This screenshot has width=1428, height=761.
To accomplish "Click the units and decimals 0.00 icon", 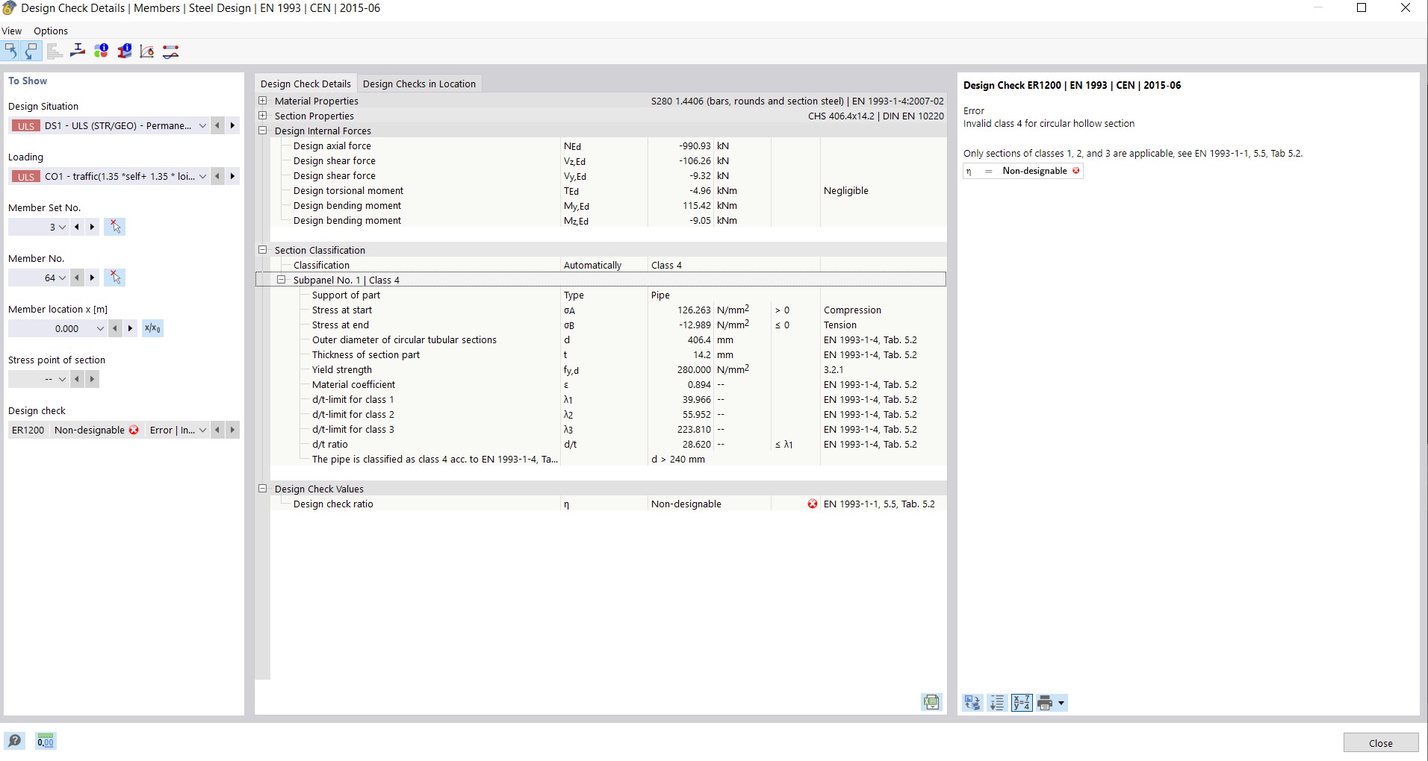I will click(x=46, y=741).
